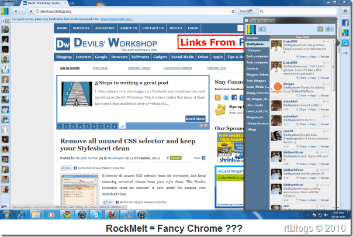Screen dimensions: 353x237
Task: Open CONTACT US in site navigation
Action: [153, 28]
